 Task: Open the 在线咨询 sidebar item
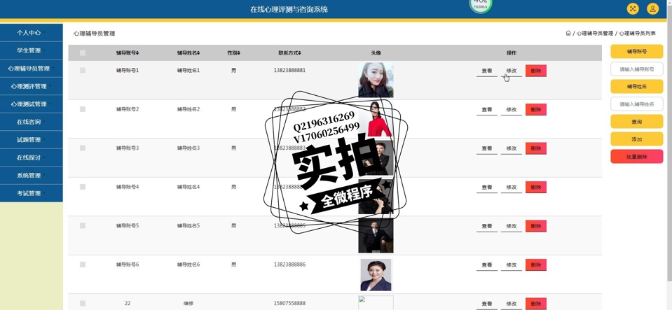[32, 122]
